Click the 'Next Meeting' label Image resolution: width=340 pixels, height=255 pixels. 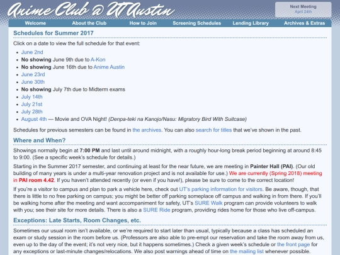tap(303, 7)
